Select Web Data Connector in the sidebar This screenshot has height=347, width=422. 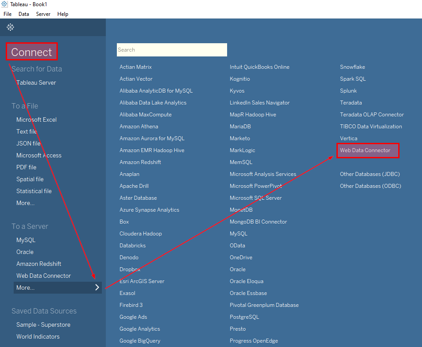pyautogui.click(x=44, y=276)
